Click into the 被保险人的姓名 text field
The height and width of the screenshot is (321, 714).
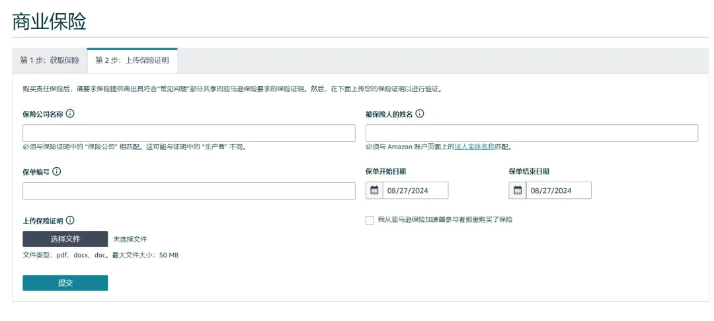pyautogui.click(x=532, y=133)
